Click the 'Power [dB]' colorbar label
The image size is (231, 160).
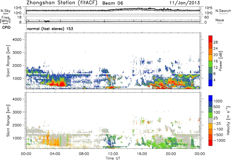point(220,61)
